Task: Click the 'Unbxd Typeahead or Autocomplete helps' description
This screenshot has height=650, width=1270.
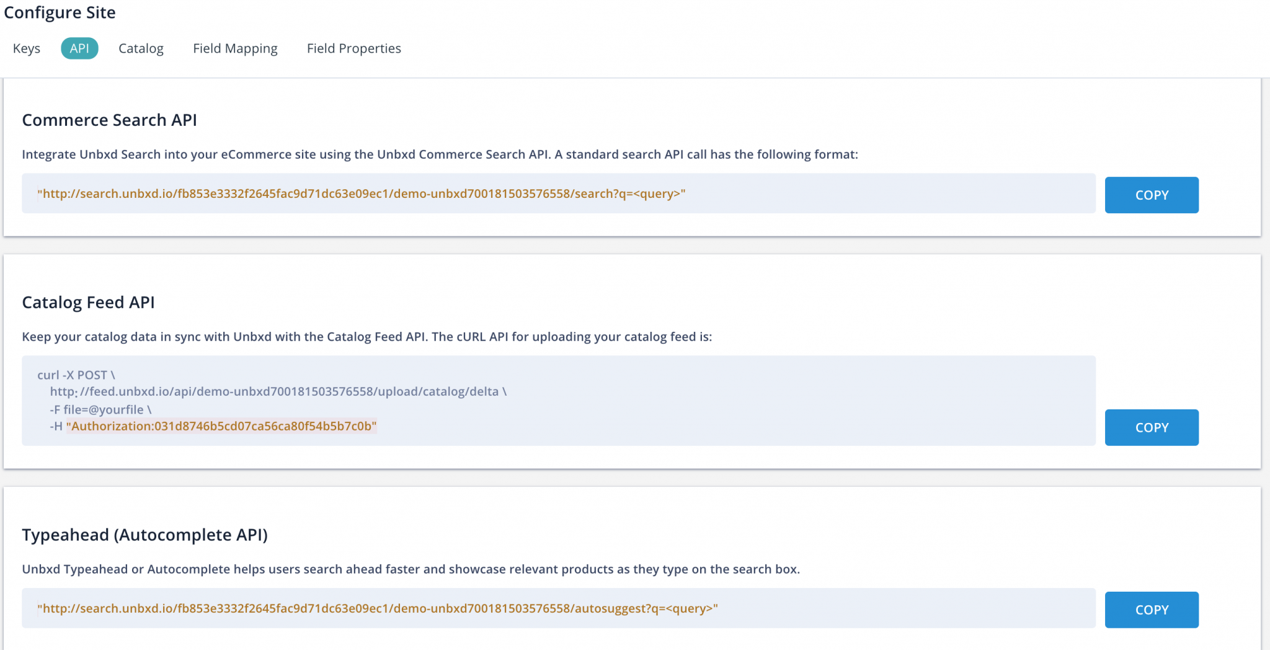Action: point(411,569)
